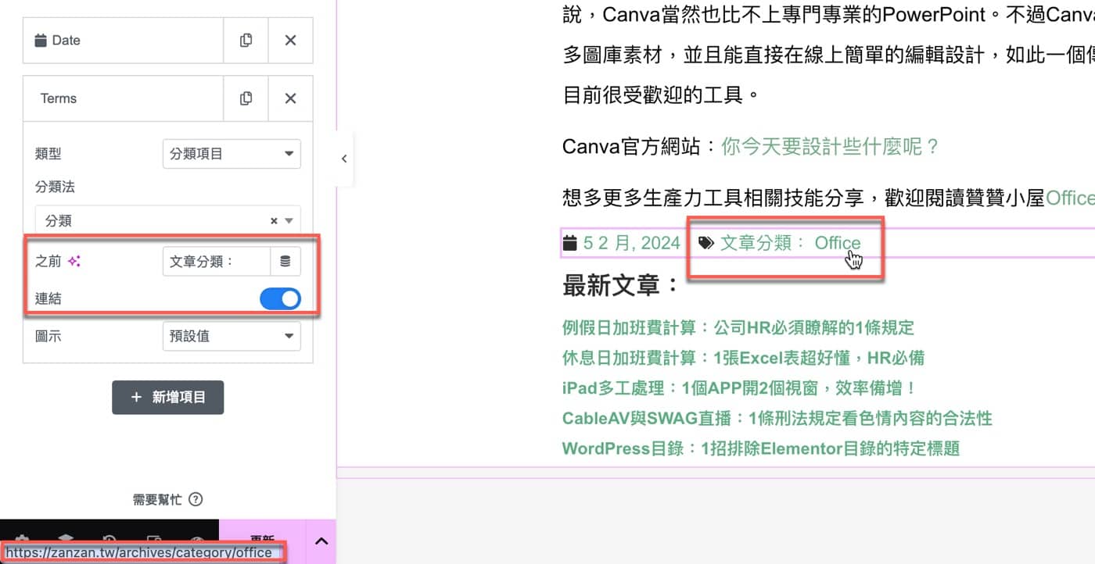Click the calendar icon before the post date

click(570, 243)
